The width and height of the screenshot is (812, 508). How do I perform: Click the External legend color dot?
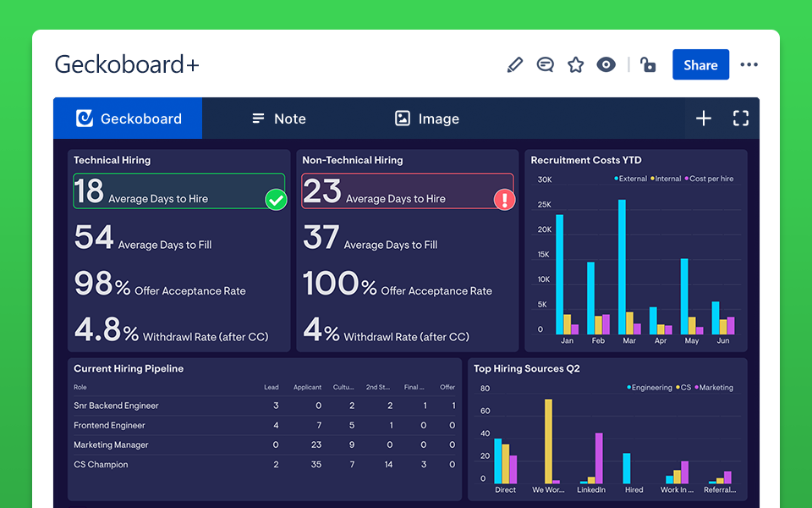click(x=616, y=179)
